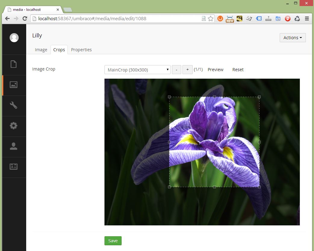The height and width of the screenshot is (251, 314).
Task: Go forward in browser history
Action: coord(16,19)
